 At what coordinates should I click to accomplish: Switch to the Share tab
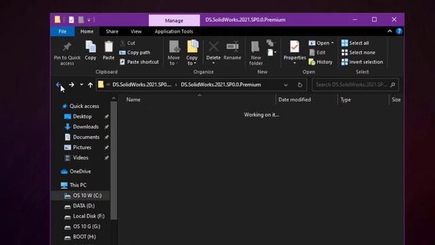(x=112, y=31)
